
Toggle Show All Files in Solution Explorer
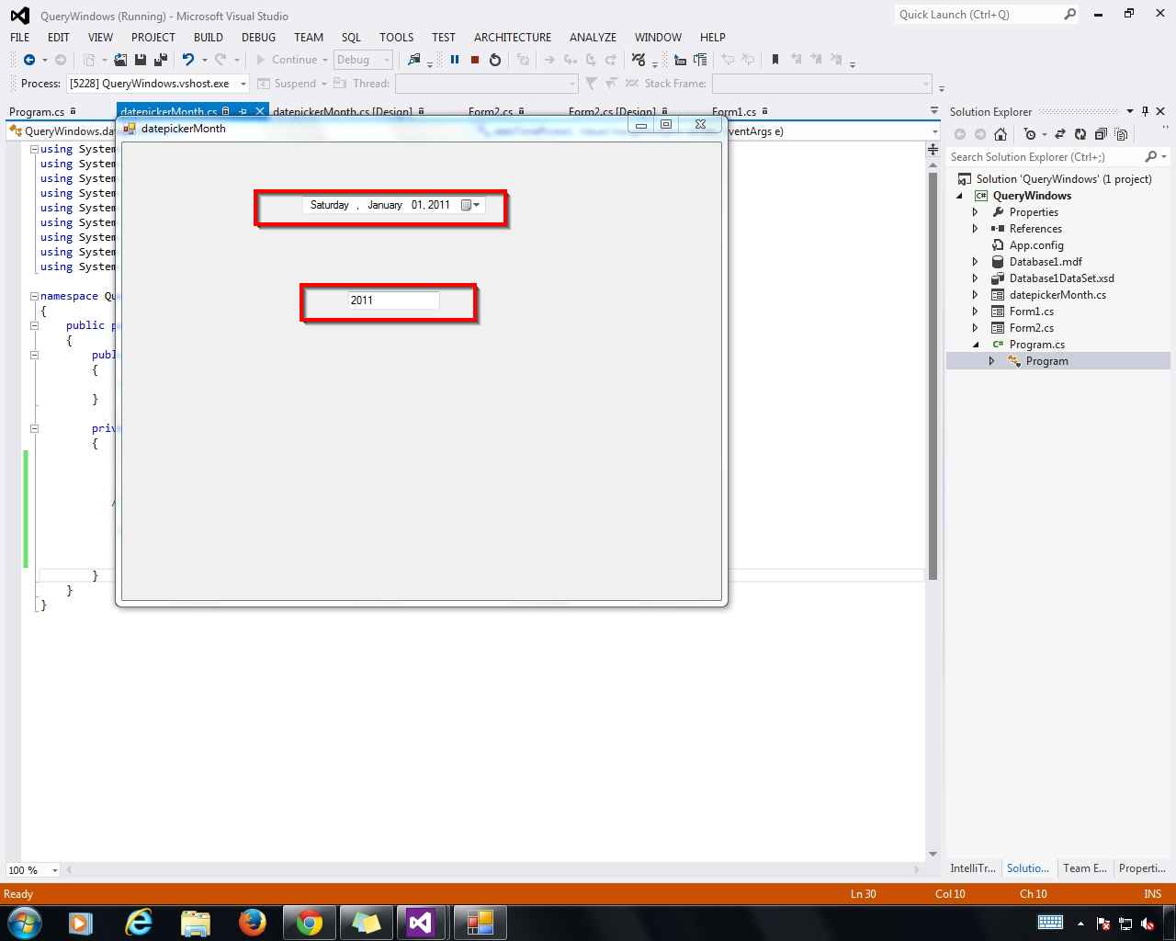click(x=1121, y=133)
